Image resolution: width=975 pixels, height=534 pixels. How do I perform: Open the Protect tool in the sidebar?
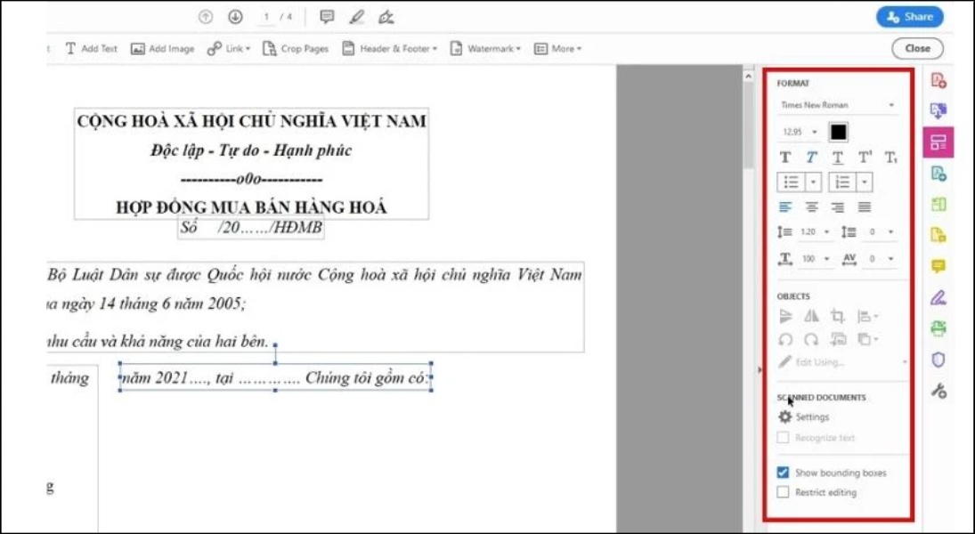pyautogui.click(x=938, y=359)
